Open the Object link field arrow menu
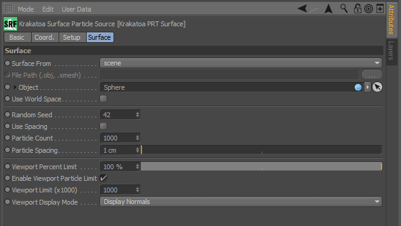Viewport: 401px width, 226px height. [x=367, y=87]
